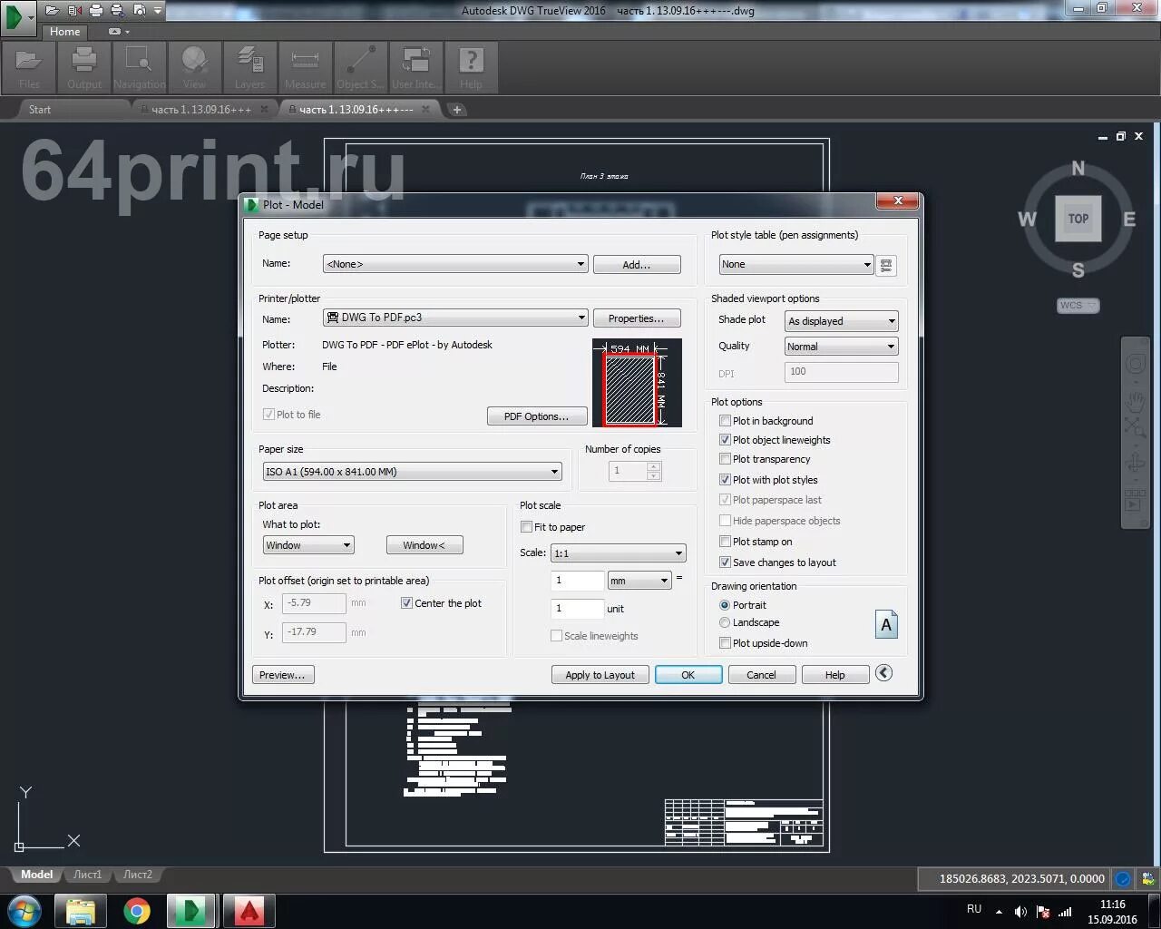Open the Quality Normal dropdown
The height and width of the screenshot is (929, 1161).
pyautogui.click(x=842, y=347)
